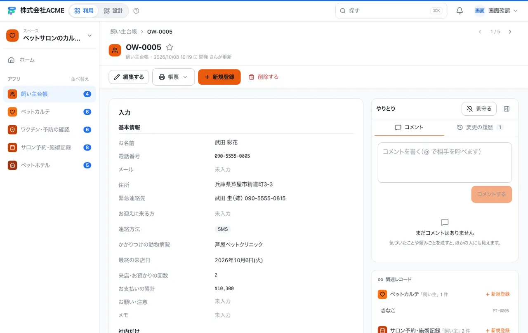The width and height of the screenshot is (528, 333).
Task: Click the comment text area
Action: click(445, 163)
